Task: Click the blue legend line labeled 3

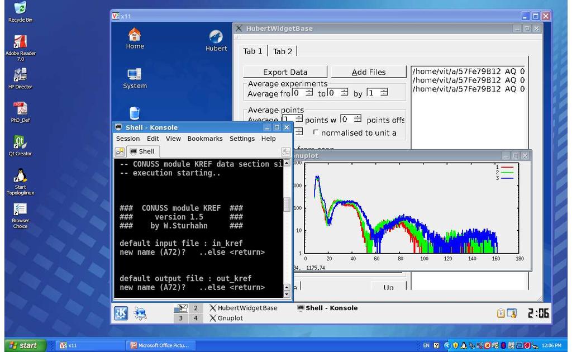Action: tap(507, 178)
